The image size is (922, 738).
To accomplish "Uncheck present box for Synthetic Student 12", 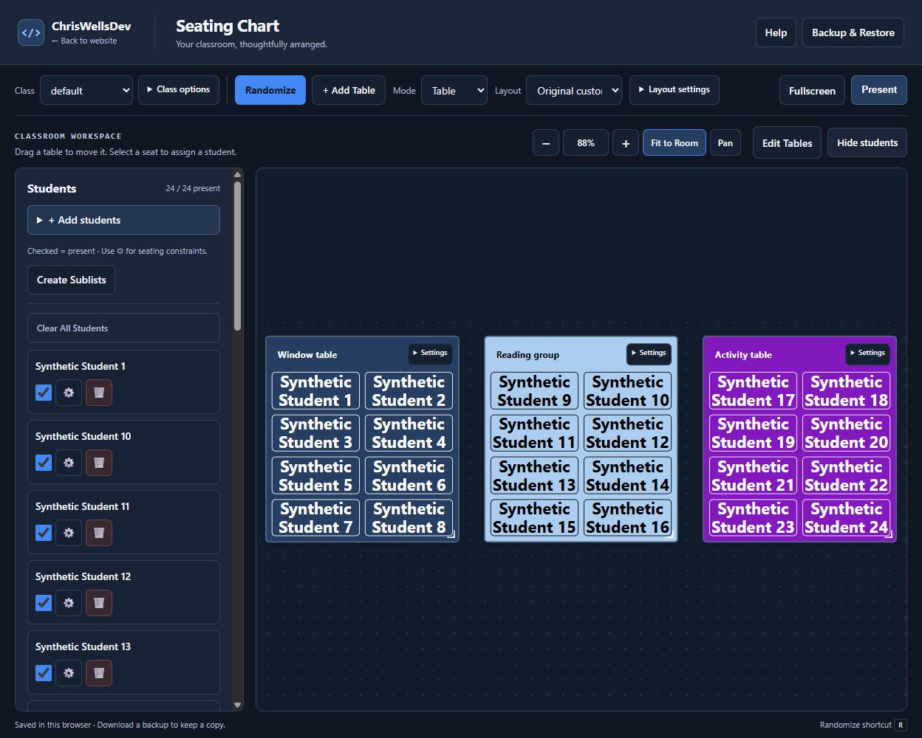I will (x=44, y=603).
